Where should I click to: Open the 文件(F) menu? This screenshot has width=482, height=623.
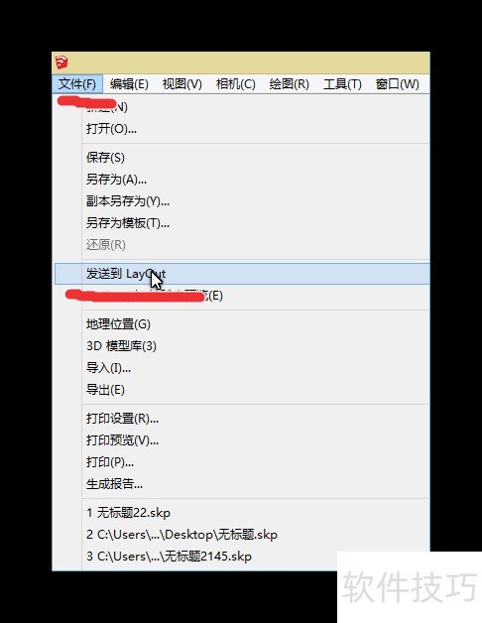(x=77, y=84)
